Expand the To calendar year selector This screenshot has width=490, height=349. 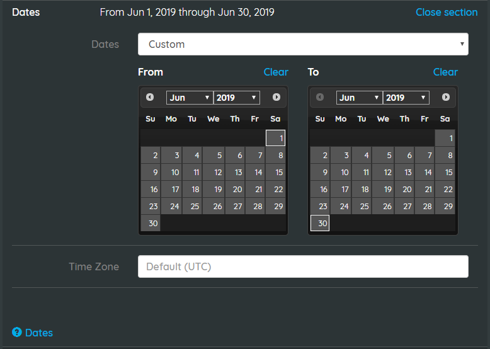(406, 98)
